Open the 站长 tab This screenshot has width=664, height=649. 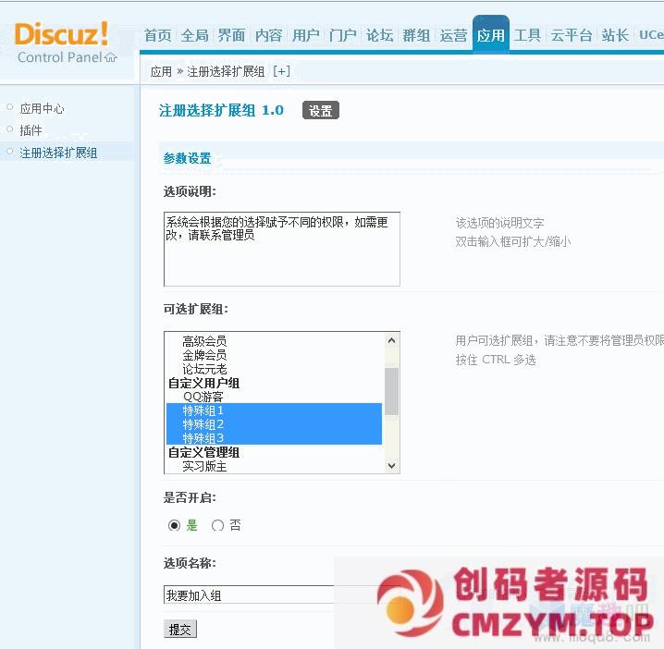pos(615,35)
